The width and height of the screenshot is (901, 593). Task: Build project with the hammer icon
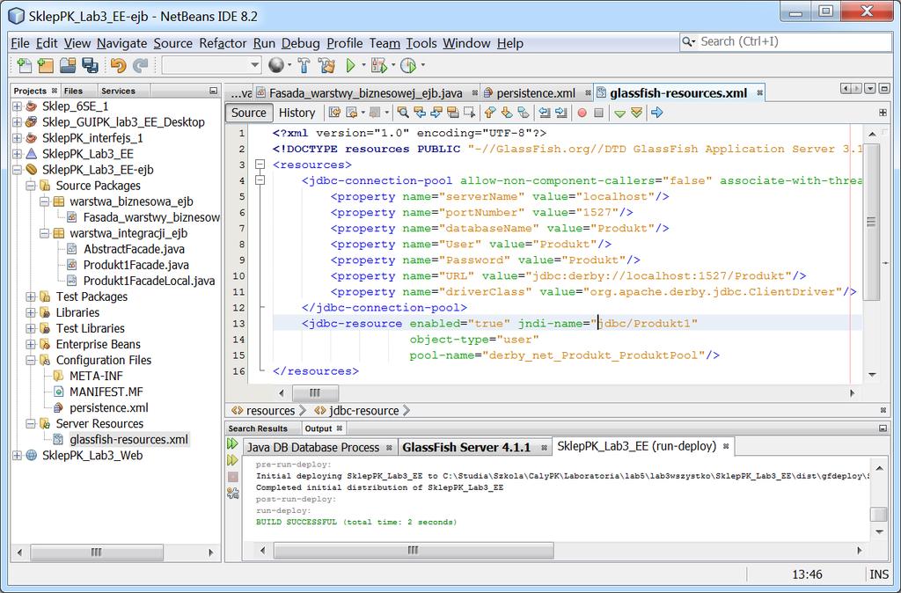304,65
